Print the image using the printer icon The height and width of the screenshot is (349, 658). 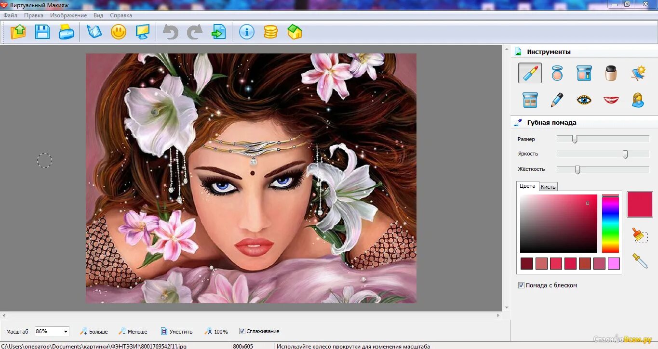pos(67,32)
